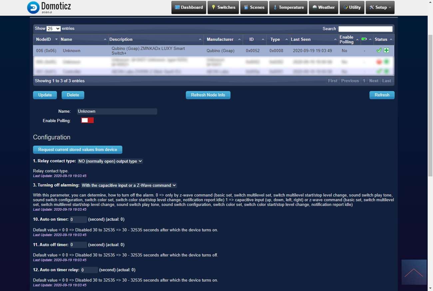Click the Auto off timer value field

(x=78, y=245)
